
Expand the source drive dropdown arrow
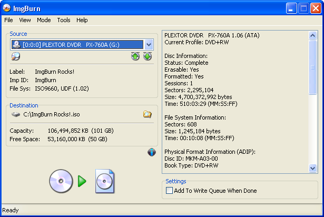tap(149, 45)
